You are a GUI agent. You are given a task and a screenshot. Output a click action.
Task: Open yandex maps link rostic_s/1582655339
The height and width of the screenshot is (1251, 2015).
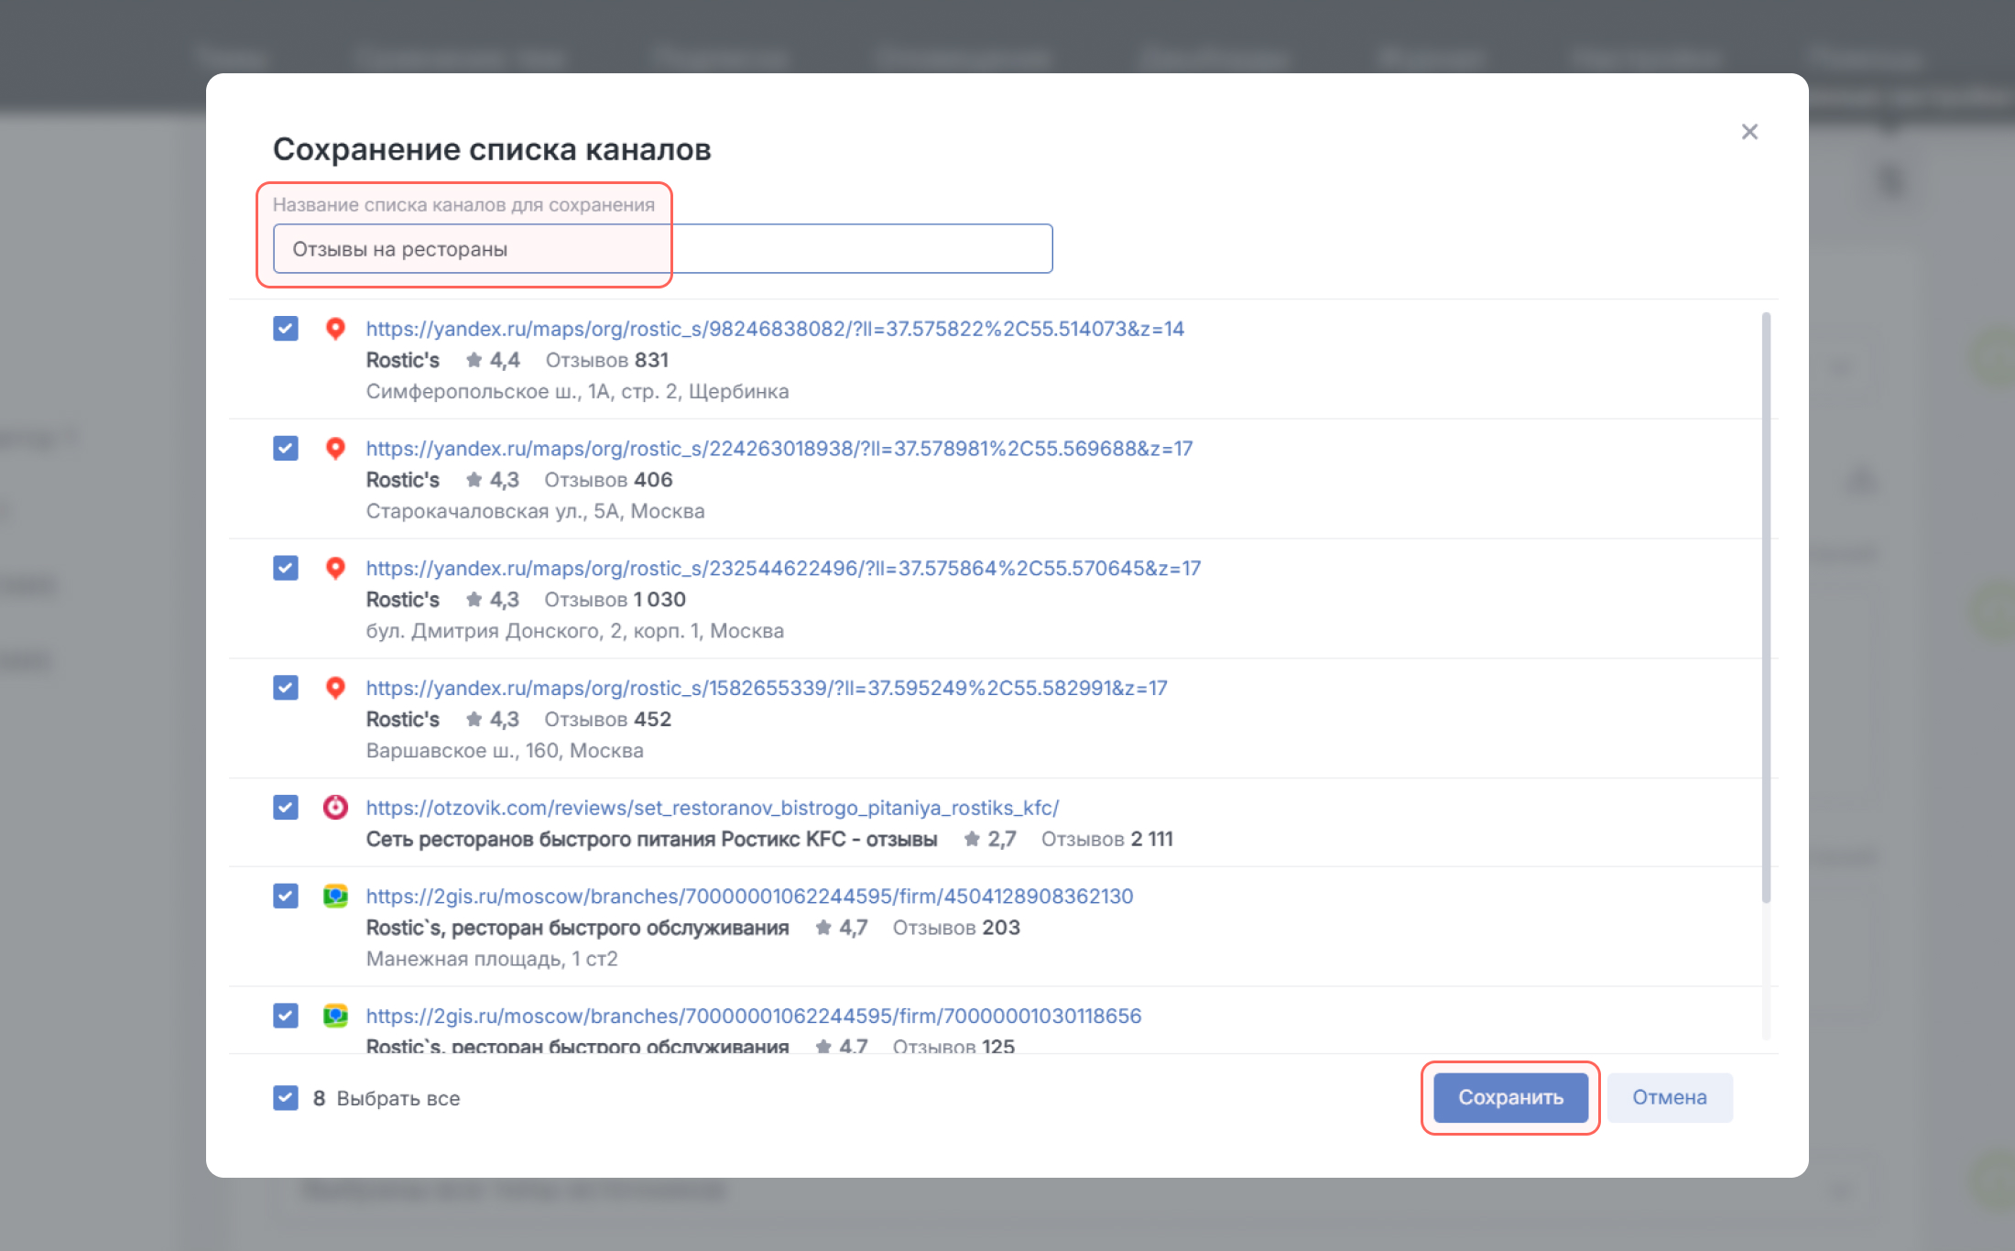(767, 688)
